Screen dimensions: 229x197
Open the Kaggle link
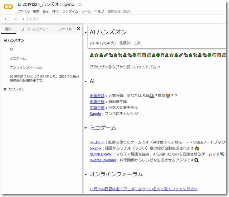[95, 114]
